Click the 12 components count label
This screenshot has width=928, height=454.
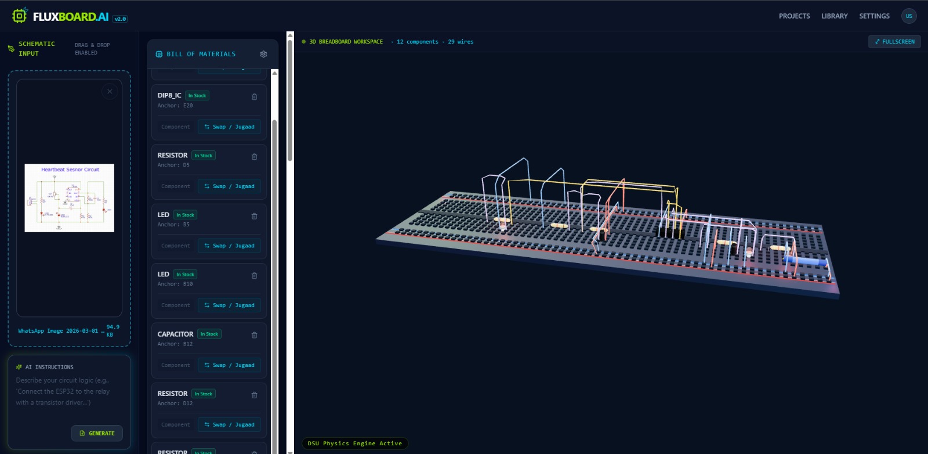418,42
